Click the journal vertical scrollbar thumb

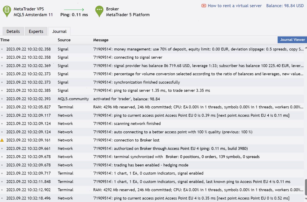click(x=305, y=187)
